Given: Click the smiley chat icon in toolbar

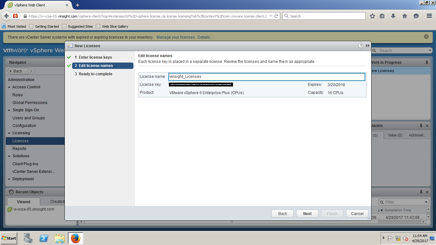Looking at the screenshot, I should point(416,16).
